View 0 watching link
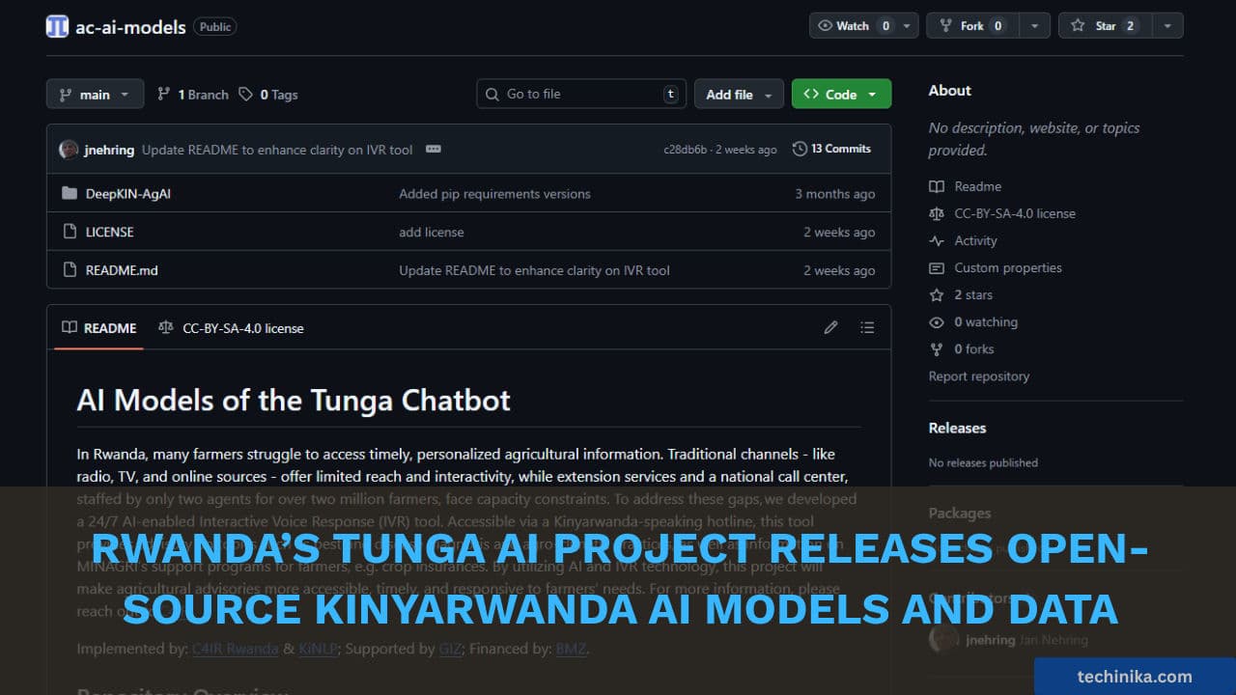Viewport: 1236px width, 695px height. 973,321
